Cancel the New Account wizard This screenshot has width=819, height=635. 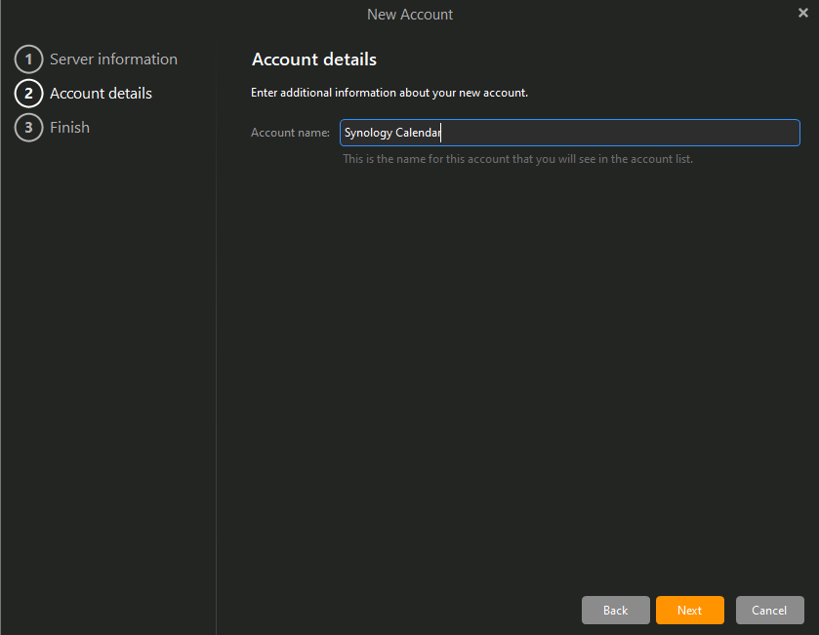[x=769, y=610]
